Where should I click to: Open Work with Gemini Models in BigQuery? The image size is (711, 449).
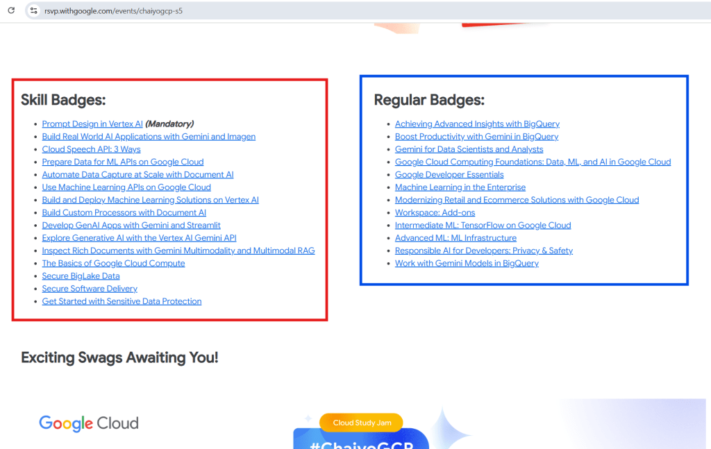click(x=467, y=264)
